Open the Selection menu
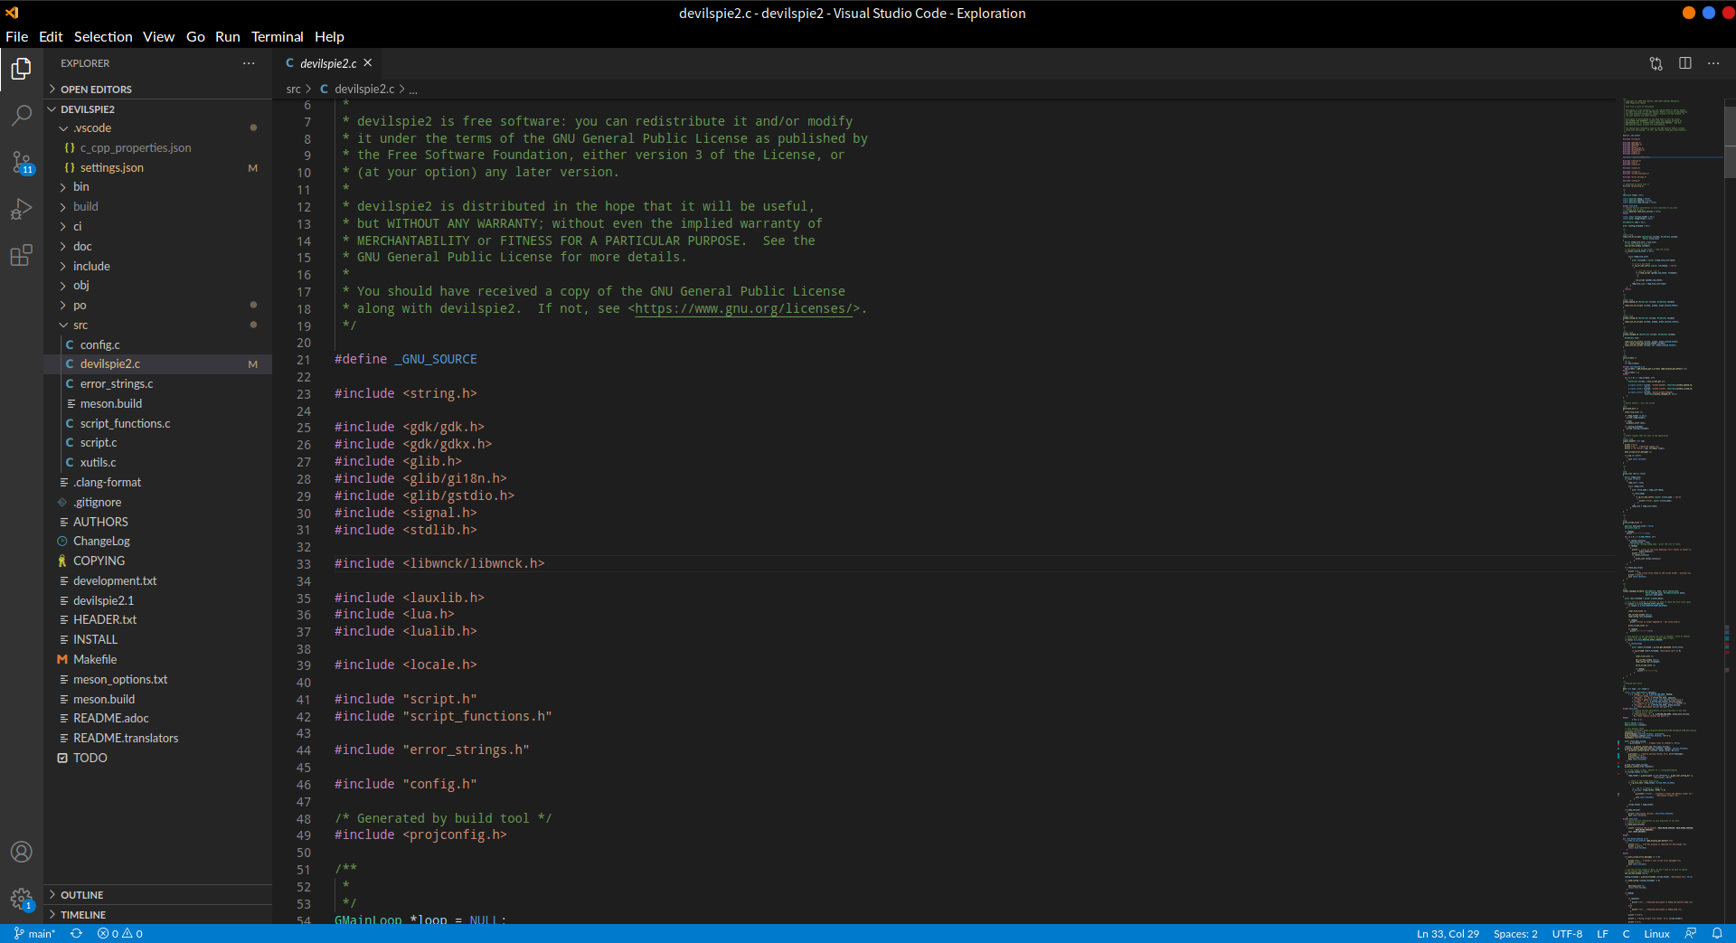 (x=103, y=37)
